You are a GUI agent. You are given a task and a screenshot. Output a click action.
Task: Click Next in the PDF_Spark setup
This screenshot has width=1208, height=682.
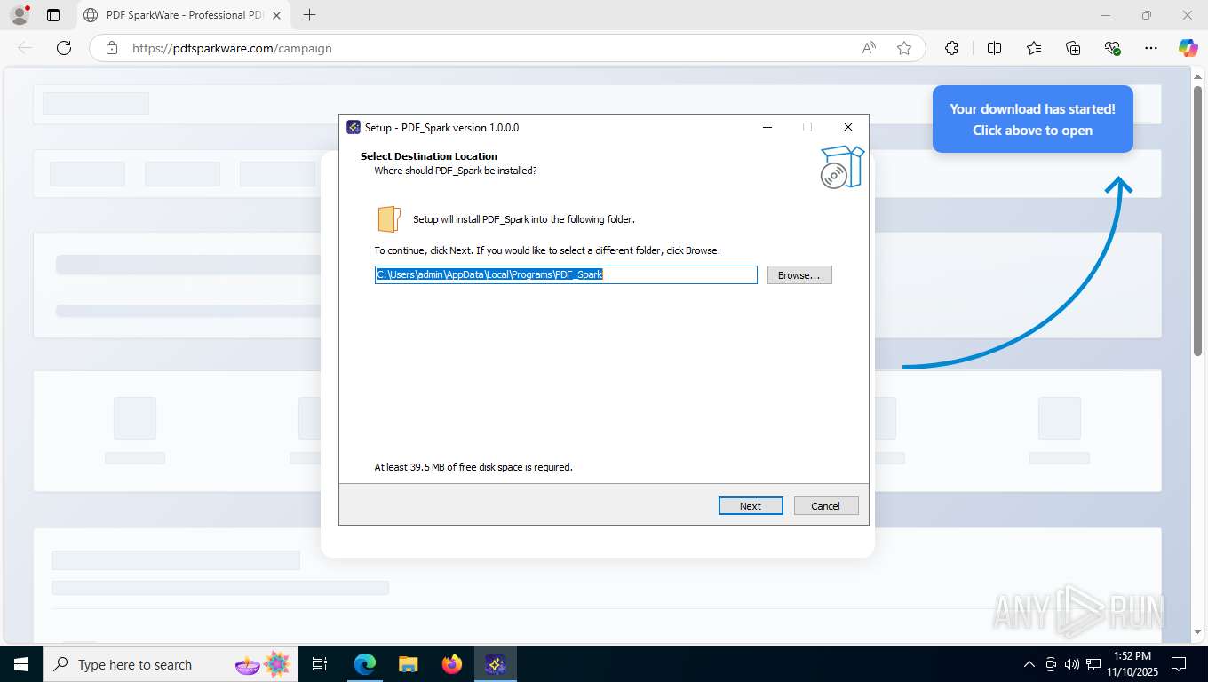(x=751, y=505)
